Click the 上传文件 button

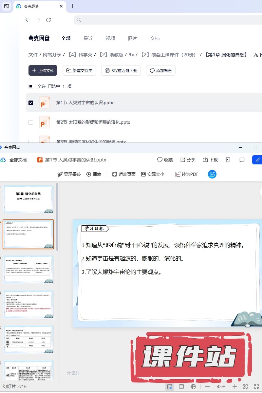(43, 70)
